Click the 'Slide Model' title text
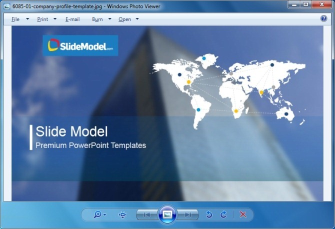Viewport: 335px width, 229px height. coord(71,131)
